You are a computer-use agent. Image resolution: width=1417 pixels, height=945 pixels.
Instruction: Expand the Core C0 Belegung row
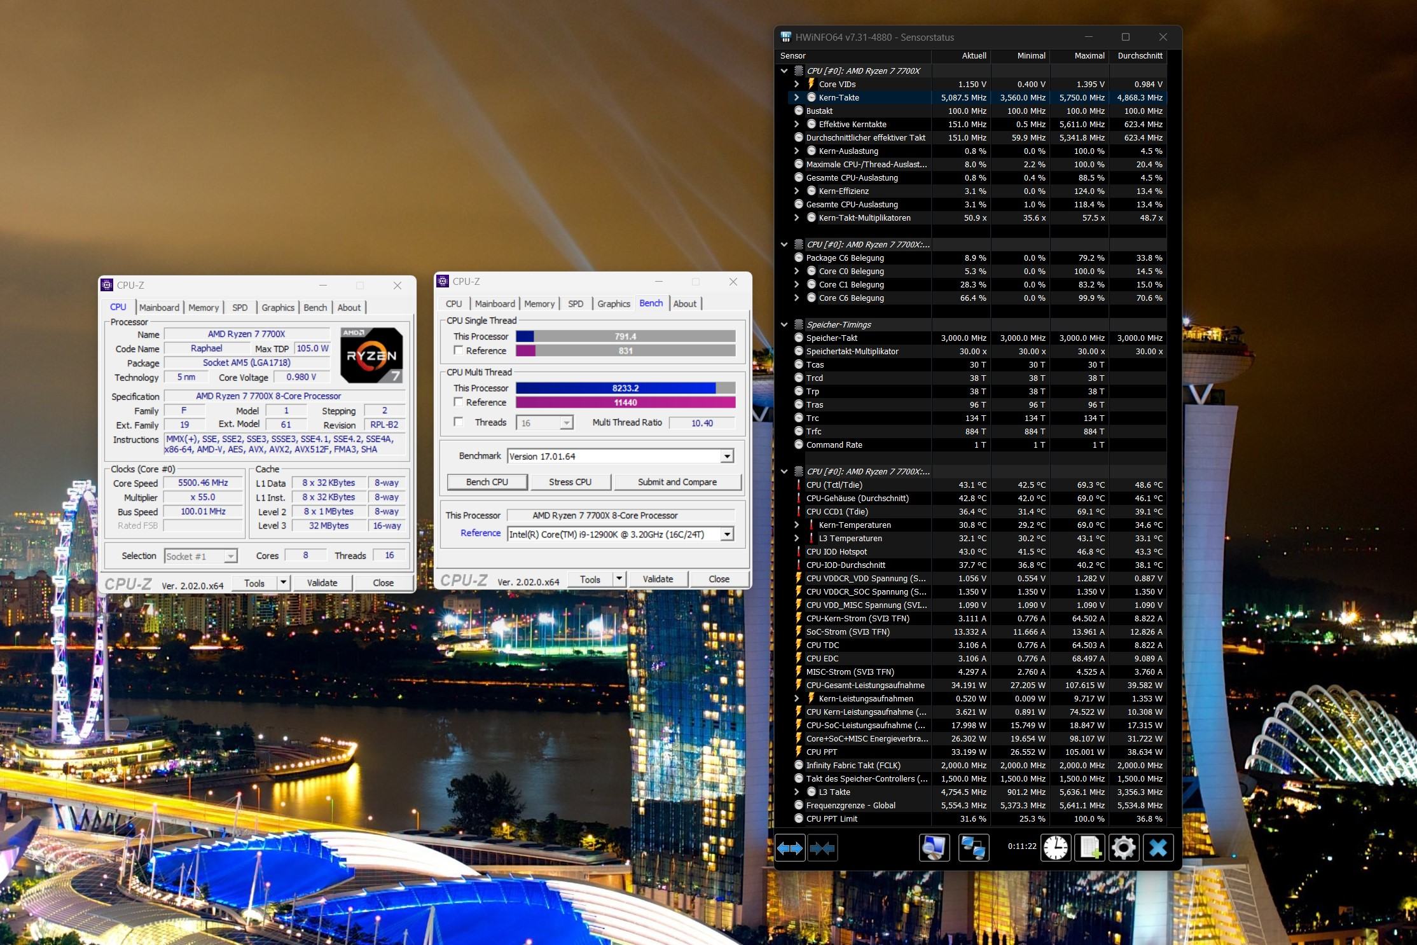[x=796, y=271]
